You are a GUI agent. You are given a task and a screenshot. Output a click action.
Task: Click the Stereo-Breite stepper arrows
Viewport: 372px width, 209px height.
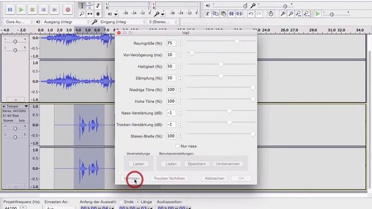(180, 136)
